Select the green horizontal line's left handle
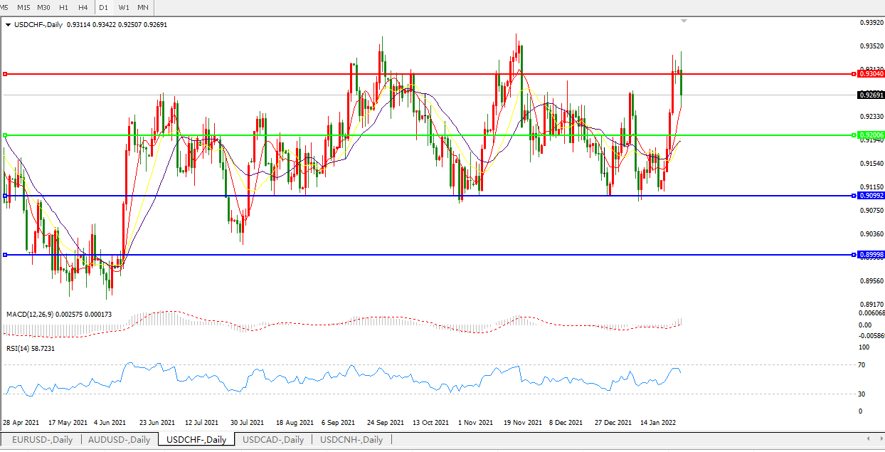The height and width of the screenshot is (452, 885). point(5,135)
